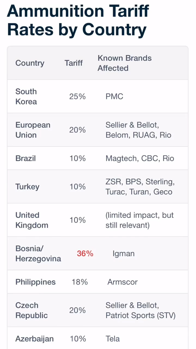The height and width of the screenshot is (349, 196).
Task: Select the Tariff column header
Action: click(x=73, y=63)
